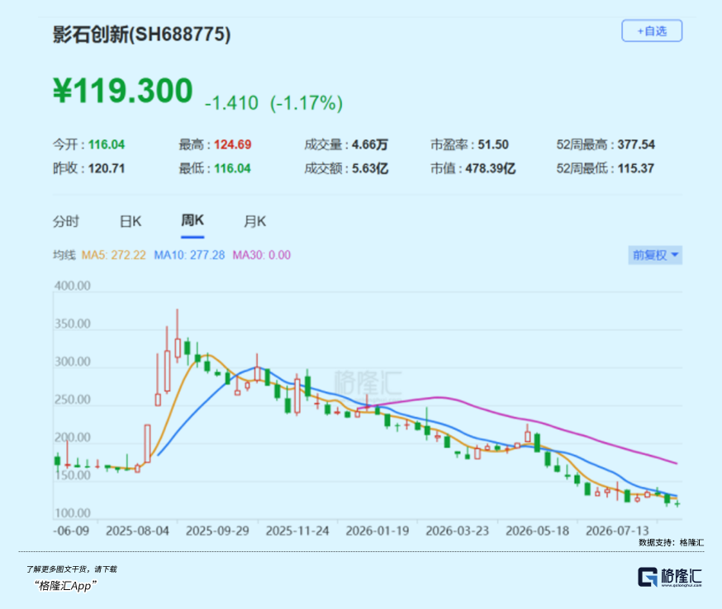Click the MA5: 272.22 indicator label
This screenshot has width=722, height=609.
pos(113,255)
